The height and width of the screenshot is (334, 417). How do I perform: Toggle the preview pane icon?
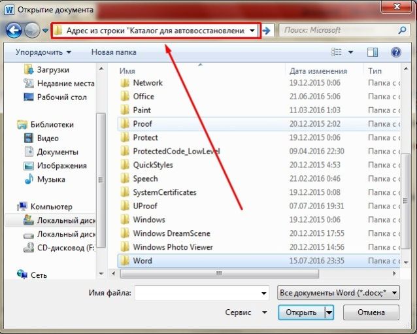click(372, 52)
